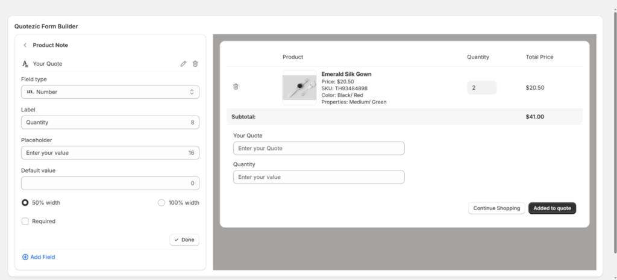Click the pencil edit icon for Your Quote
Image resolution: width=617 pixels, height=280 pixels.
pyautogui.click(x=183, y=64)
